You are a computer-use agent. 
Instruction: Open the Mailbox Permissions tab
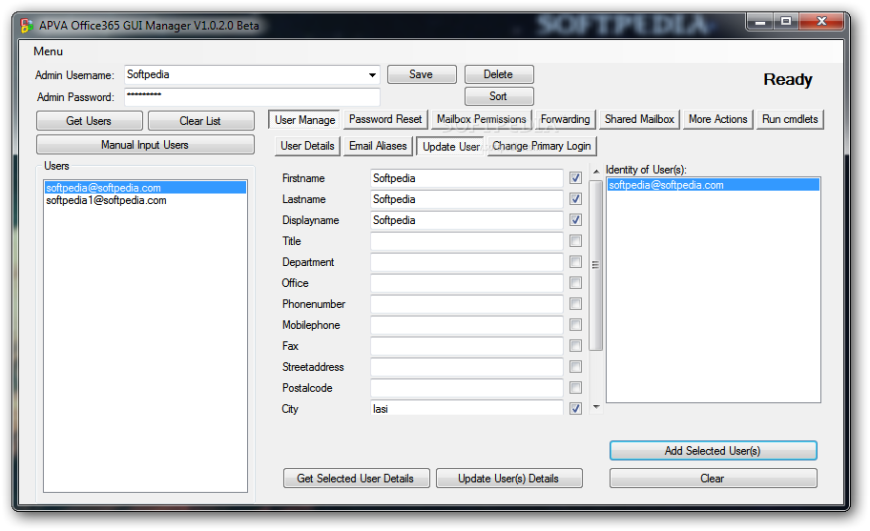tap(481, 119)
